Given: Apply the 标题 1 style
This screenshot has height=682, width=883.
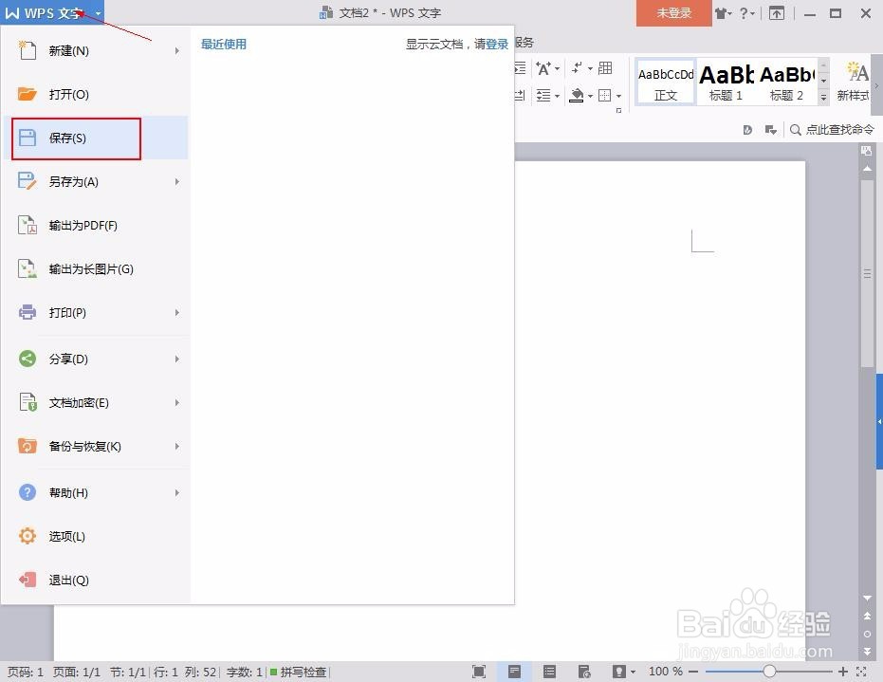Looking at the screenshot, I should point(726,83).
